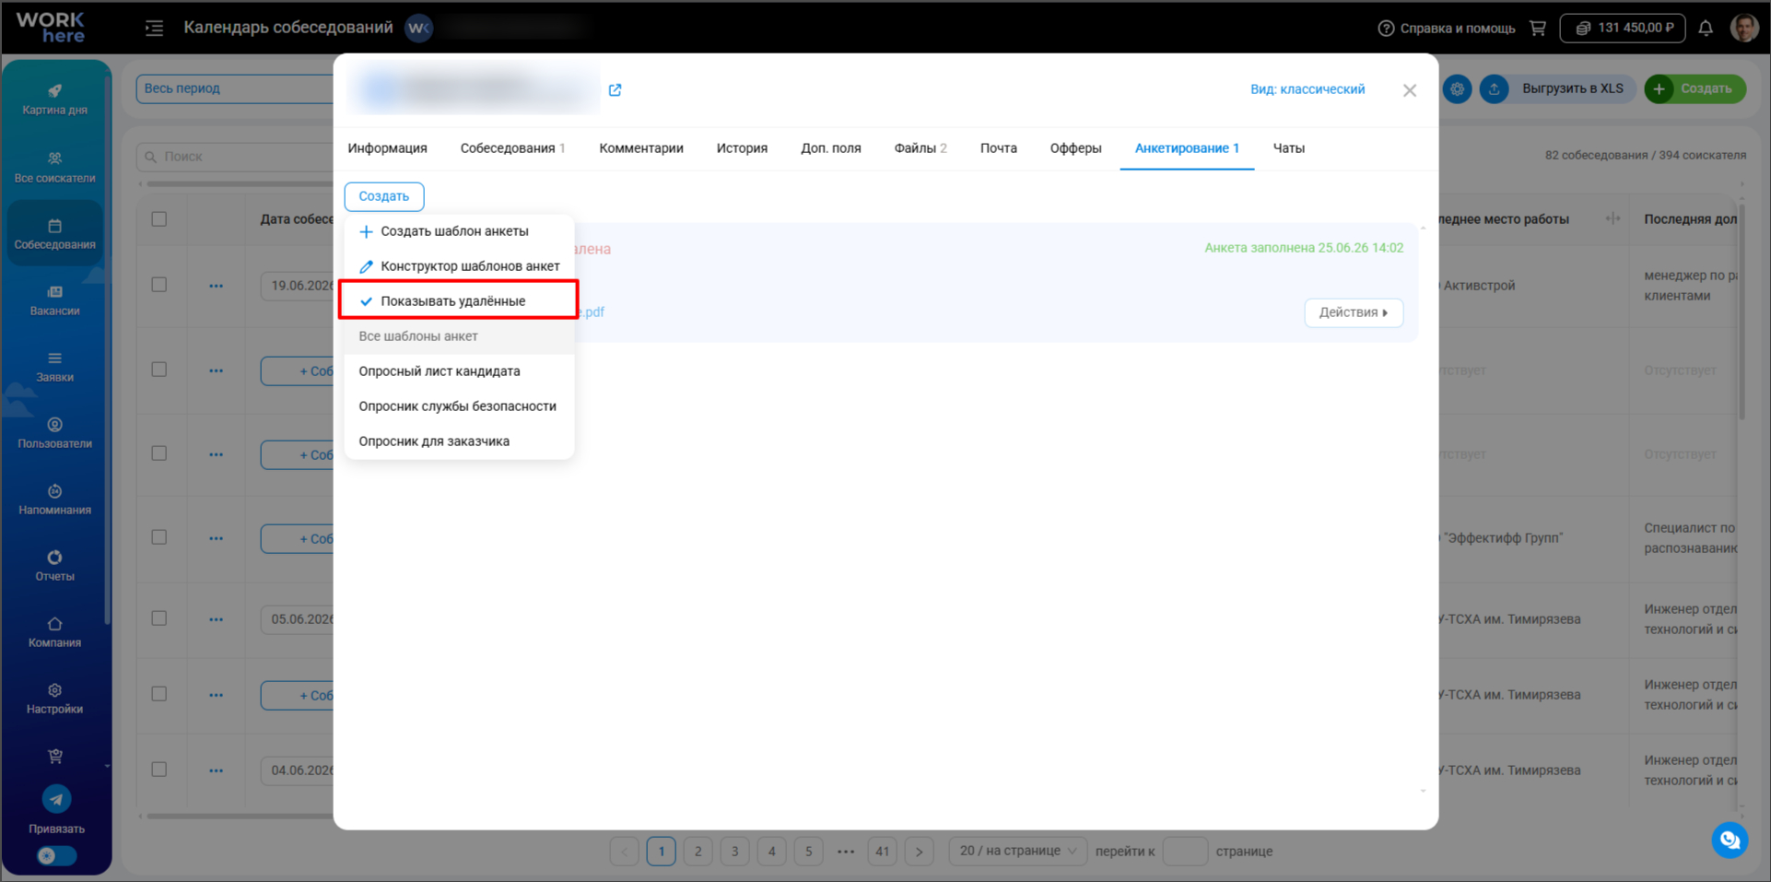Switch to Офферы tab
1771x882 pixels.
pyautogui.click(x=1075, y=148)
